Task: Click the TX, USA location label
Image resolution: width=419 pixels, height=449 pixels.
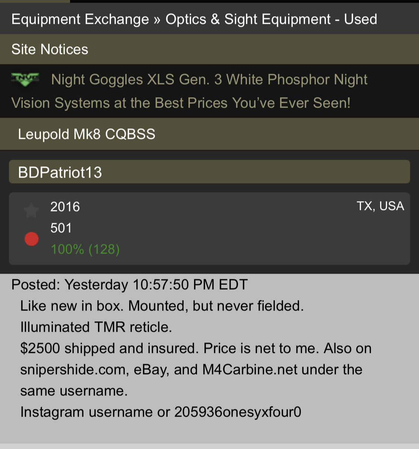Action: pyautogui.click(x=380, y=206)
